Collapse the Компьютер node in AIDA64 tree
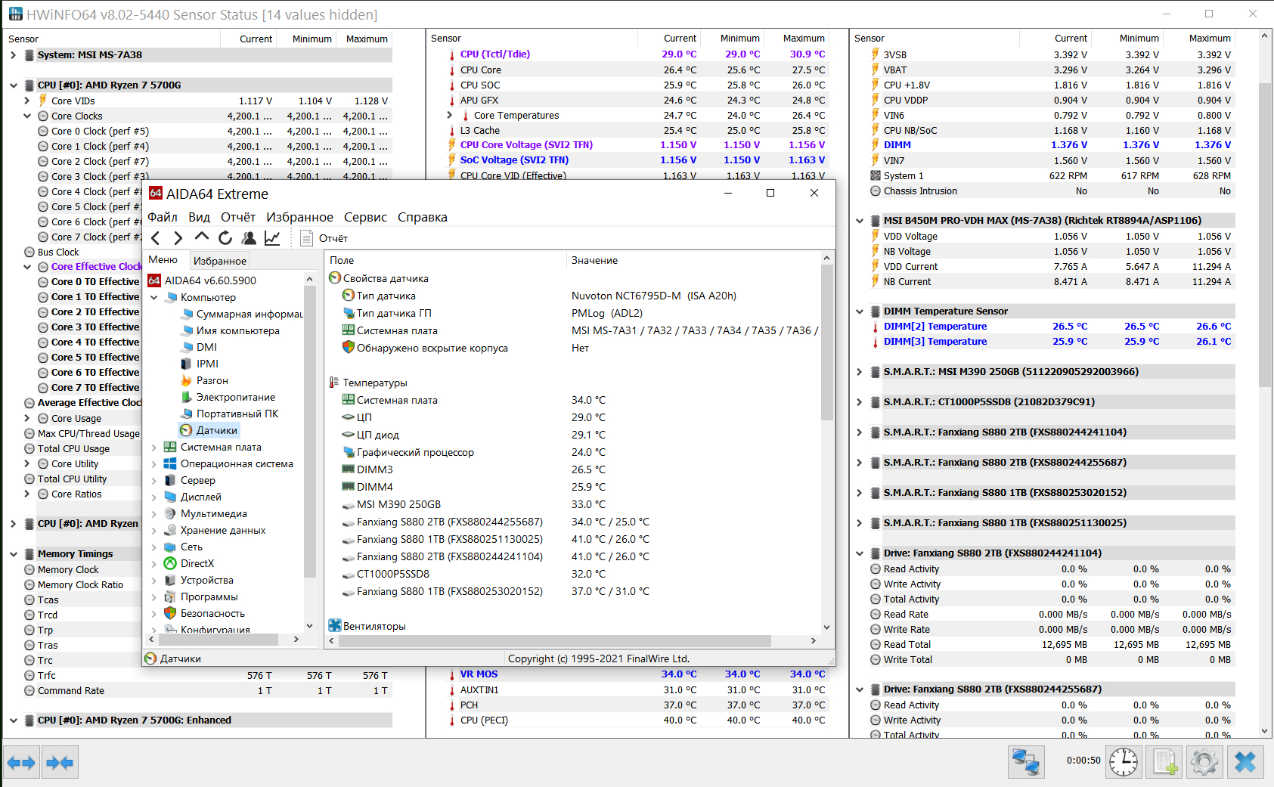 [154, 297]
